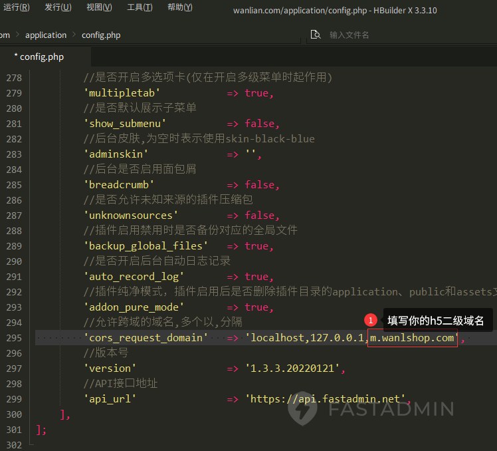
Task: Click the //是否默认展示子菜单 comment
Action: point(140,108)
